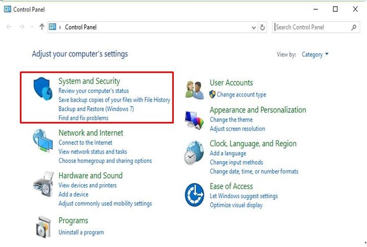Open Appearance and Personalization heading
This screenshot has height=247, width=367.
(258, 110)
